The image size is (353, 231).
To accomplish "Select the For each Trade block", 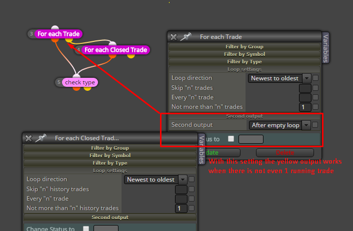I will coord(58,34).
